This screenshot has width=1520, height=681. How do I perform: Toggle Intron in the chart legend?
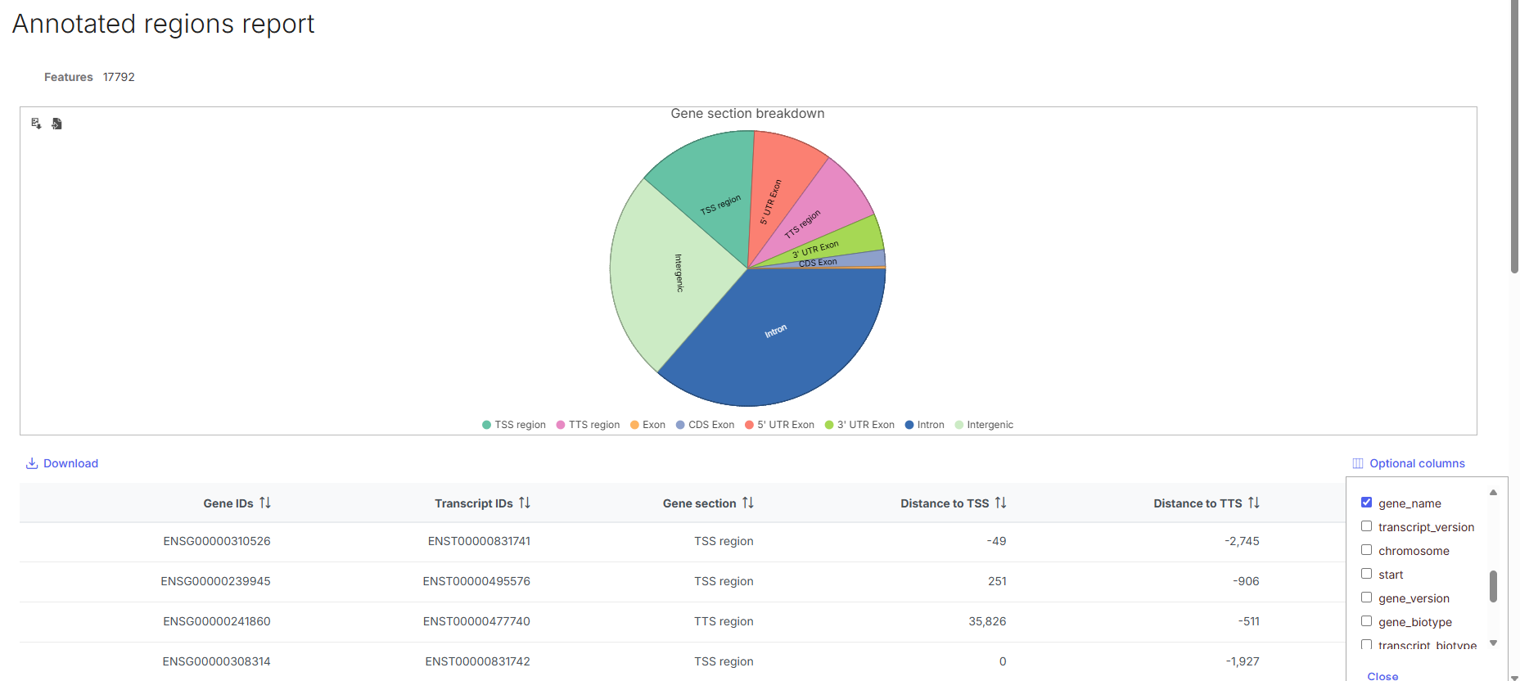(x=924, y=425)
